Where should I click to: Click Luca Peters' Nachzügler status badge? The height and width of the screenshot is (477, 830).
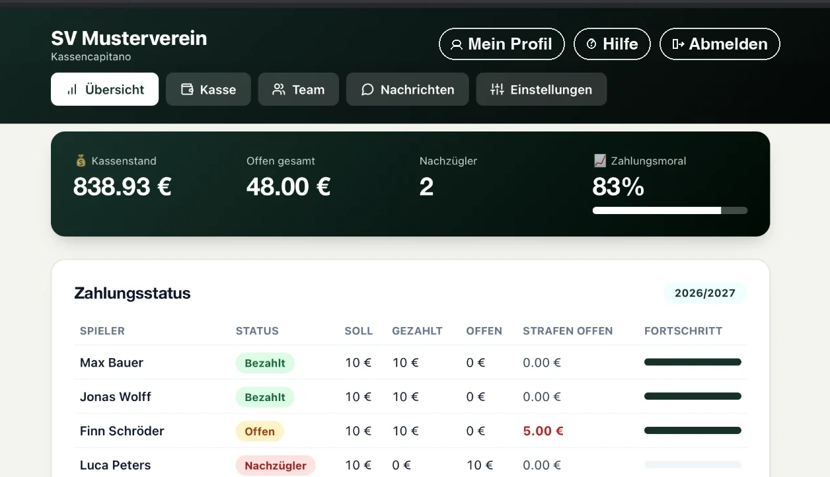point(276,466)
